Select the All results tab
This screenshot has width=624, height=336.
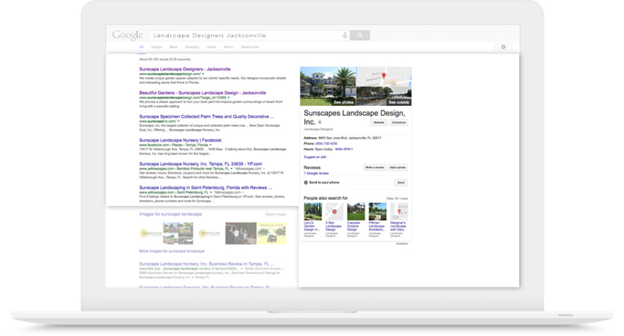coord(141,47)
